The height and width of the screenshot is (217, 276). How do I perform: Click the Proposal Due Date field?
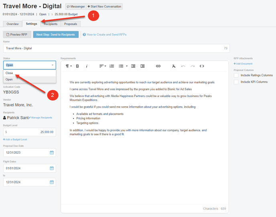[x=30, y=152]
